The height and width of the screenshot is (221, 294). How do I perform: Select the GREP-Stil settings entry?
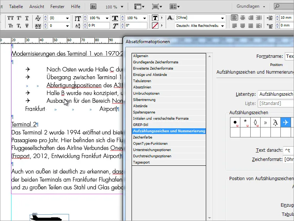pos(141,124)
